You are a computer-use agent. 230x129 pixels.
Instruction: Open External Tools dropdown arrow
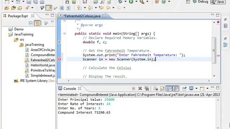pyautogui.click(x=147, y=1)
